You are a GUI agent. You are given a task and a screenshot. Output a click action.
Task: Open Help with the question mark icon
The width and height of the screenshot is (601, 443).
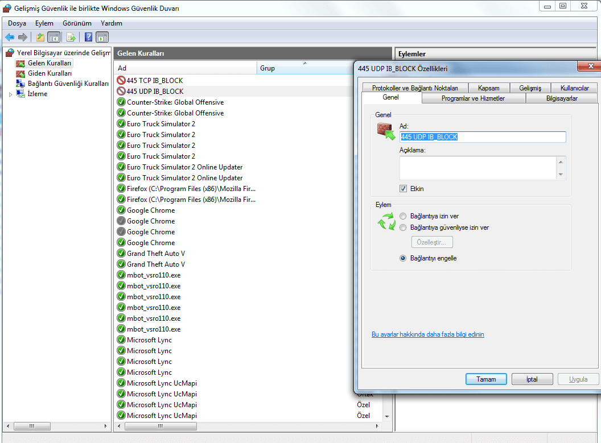[x=88, y=37]
